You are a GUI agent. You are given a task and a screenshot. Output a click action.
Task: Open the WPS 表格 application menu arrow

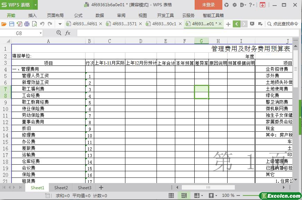[x=35, y=5]
